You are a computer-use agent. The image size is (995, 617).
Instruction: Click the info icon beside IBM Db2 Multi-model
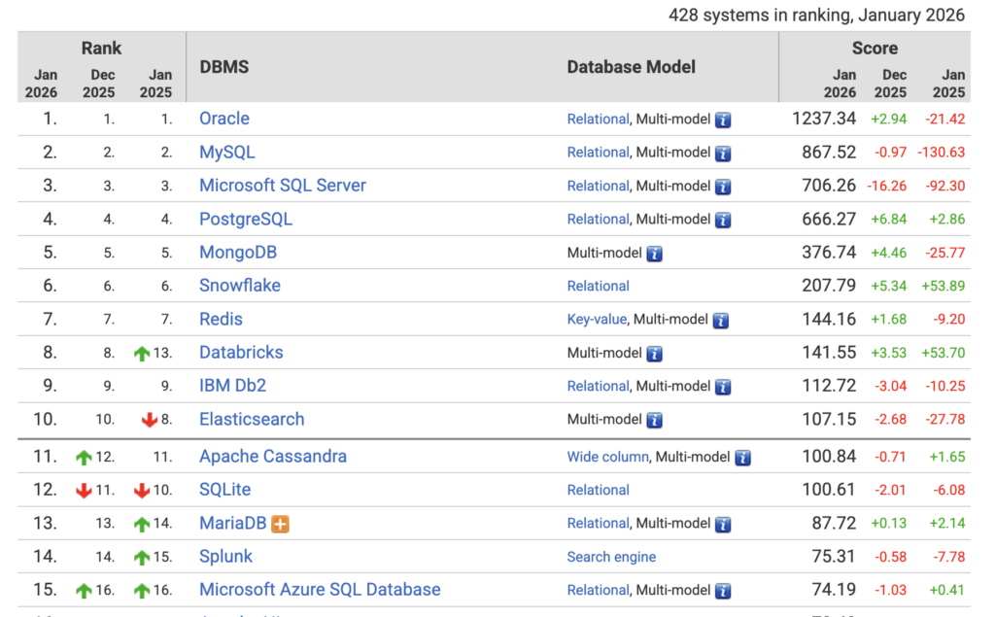(722, 386)
